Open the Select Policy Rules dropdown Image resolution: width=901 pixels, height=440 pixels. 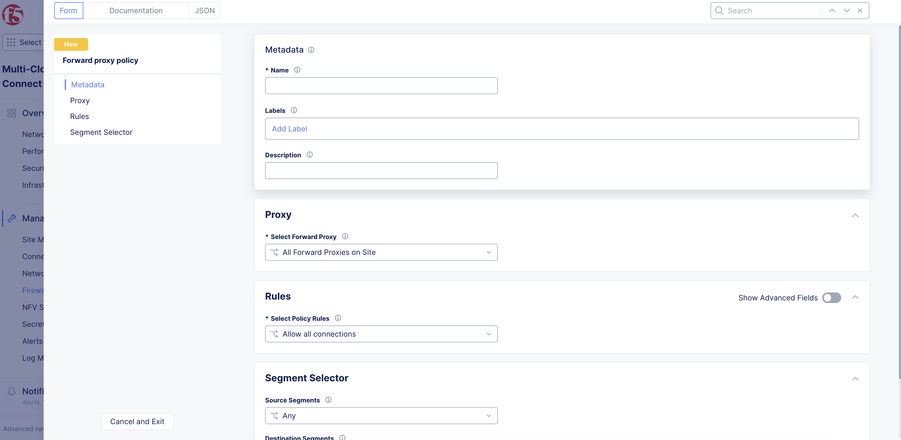(381, 334)
